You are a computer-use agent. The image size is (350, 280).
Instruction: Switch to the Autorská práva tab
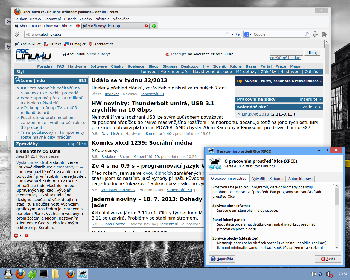tap(300, 179)
